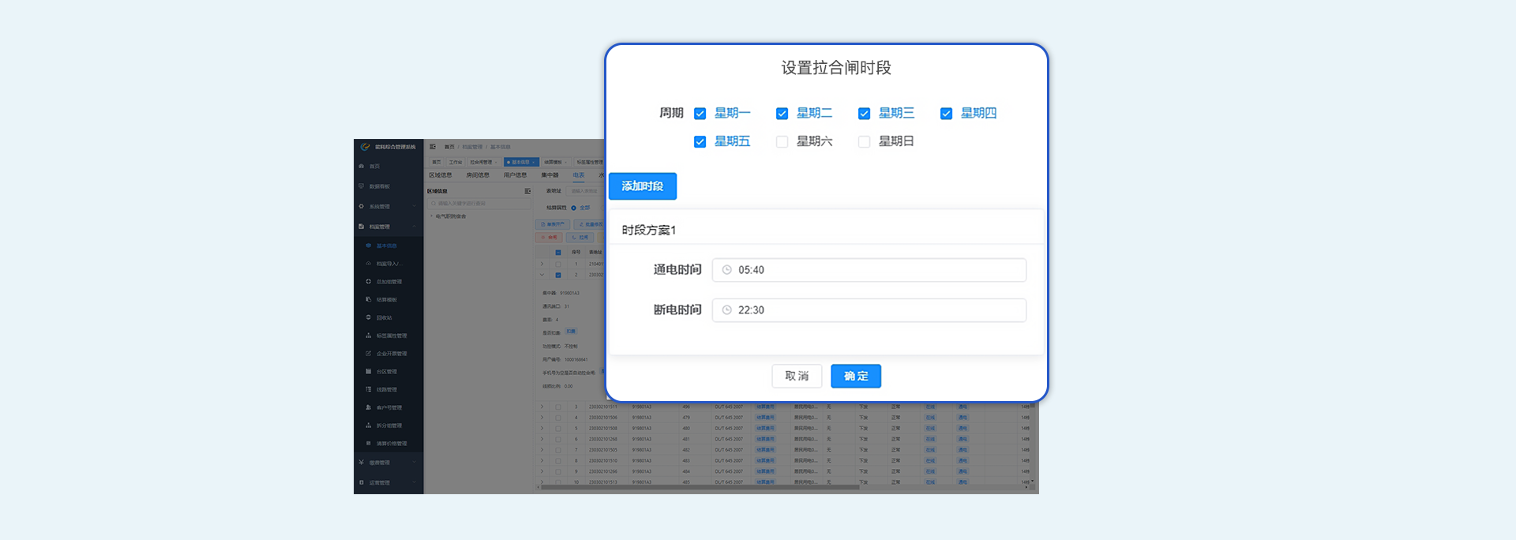
Task: Switch to the 房间信息 tab
Action: 478,175
